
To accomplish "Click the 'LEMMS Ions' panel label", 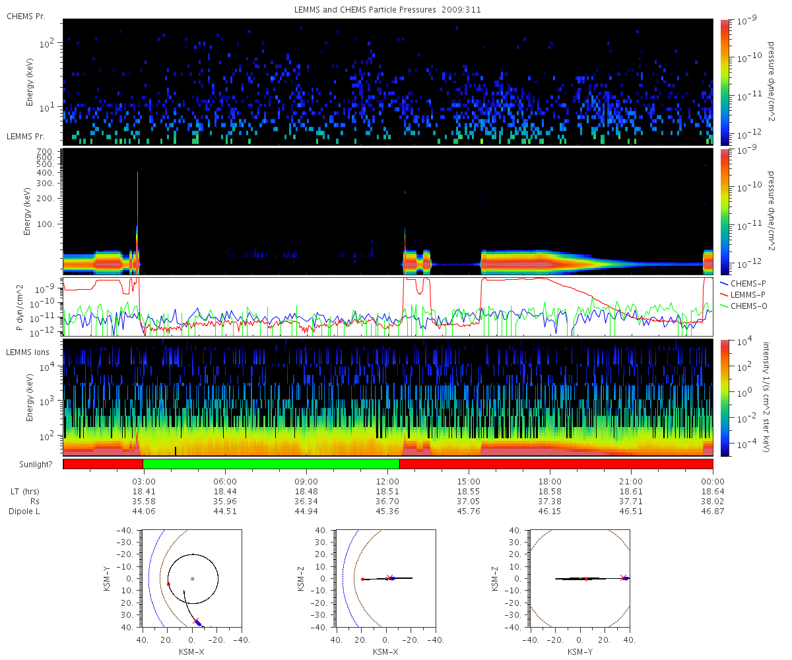I will 26,353.
